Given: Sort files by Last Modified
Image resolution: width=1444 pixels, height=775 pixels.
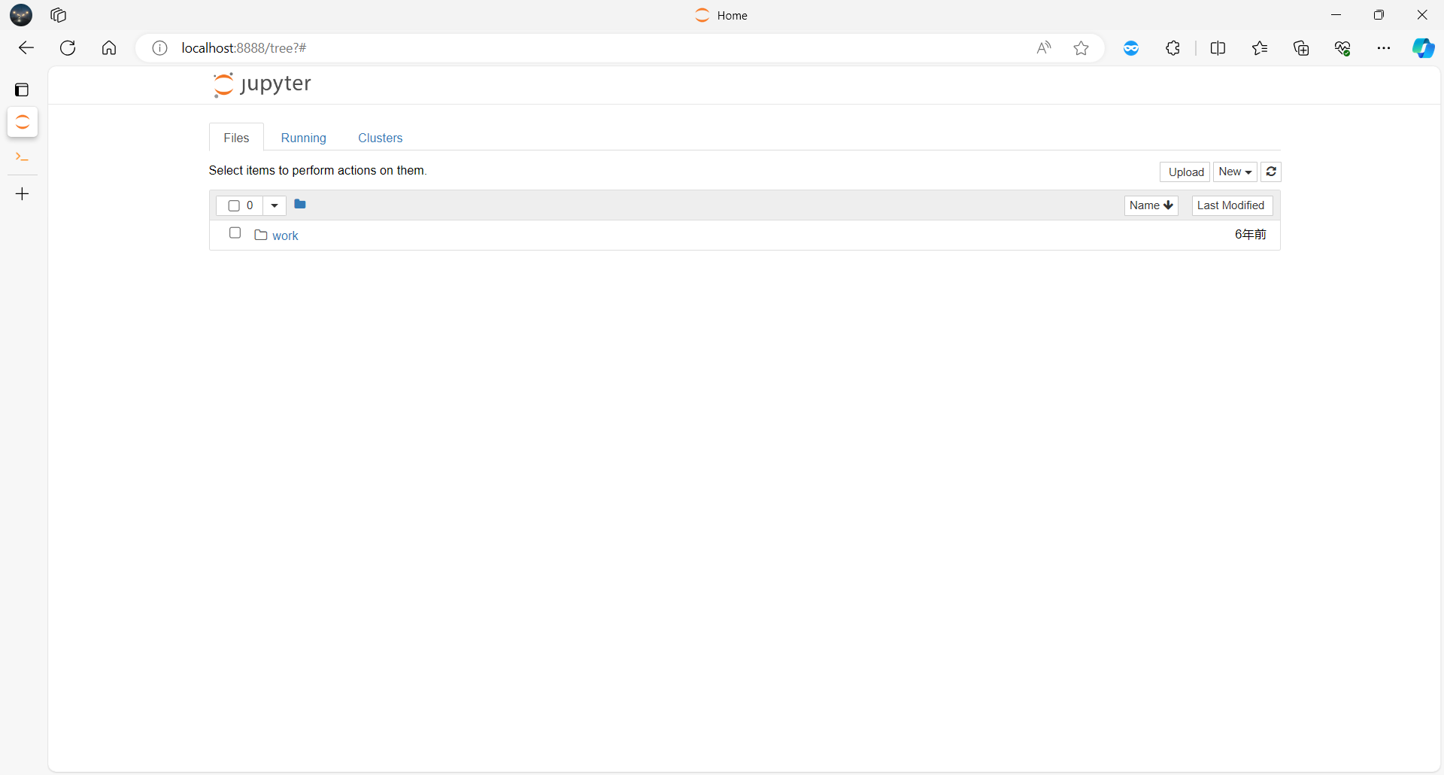Looking at the screenshot, I should (1231, 205).
